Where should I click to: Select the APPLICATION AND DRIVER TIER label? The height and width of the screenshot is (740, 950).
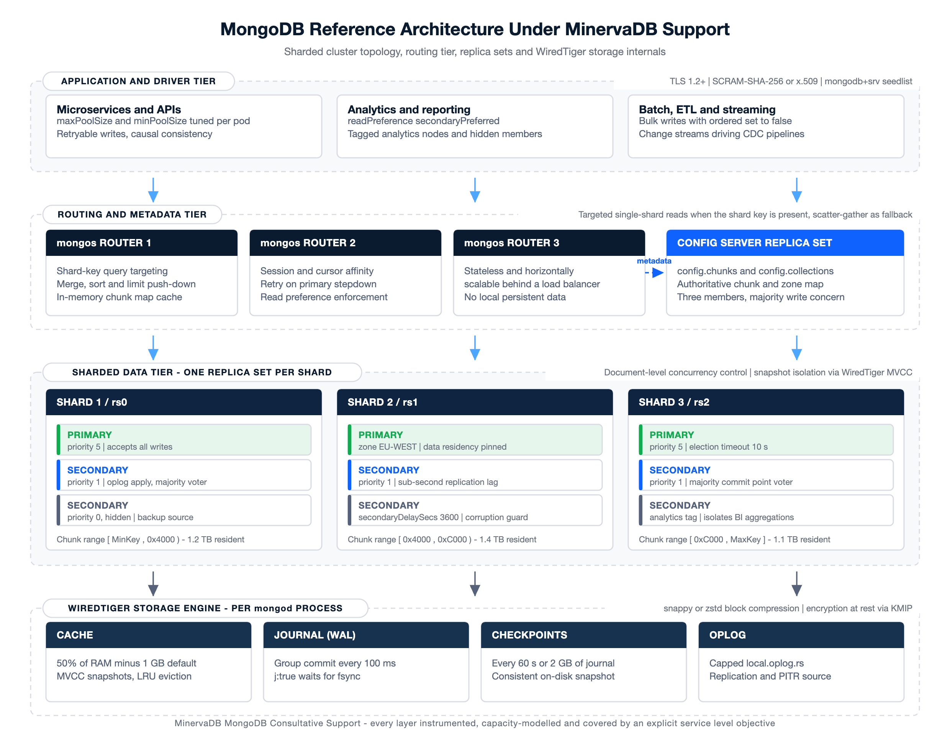tap(138, 81)
